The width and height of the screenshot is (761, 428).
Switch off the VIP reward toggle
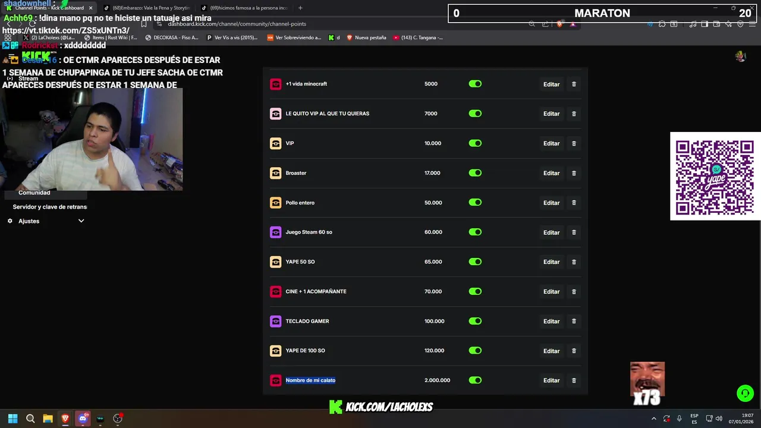point(475,143)
